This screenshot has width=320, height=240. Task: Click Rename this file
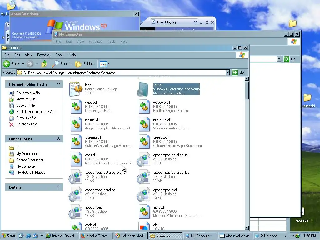(28, 93)
